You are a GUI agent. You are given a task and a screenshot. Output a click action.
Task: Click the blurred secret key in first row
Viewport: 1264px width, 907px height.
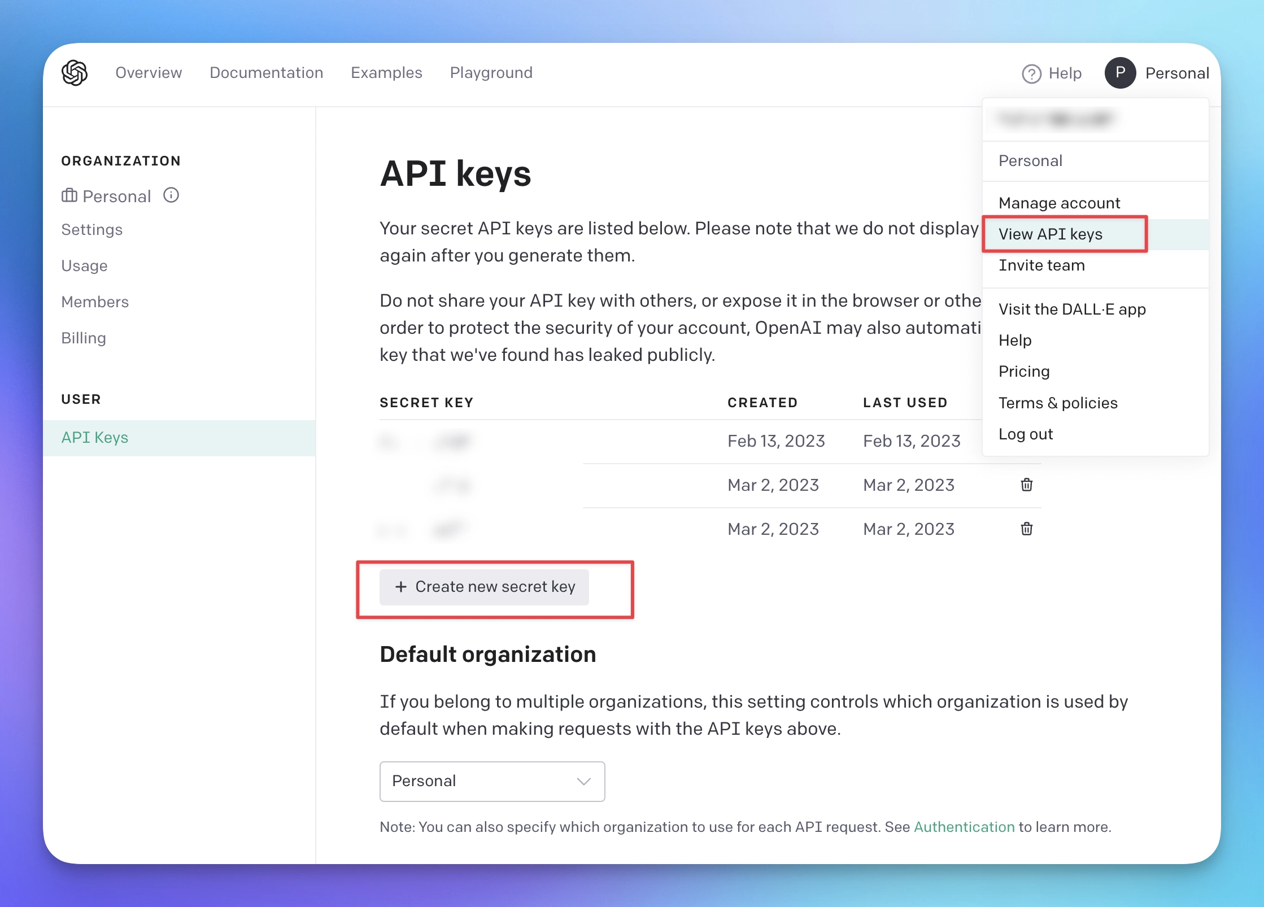pos(425,441)
